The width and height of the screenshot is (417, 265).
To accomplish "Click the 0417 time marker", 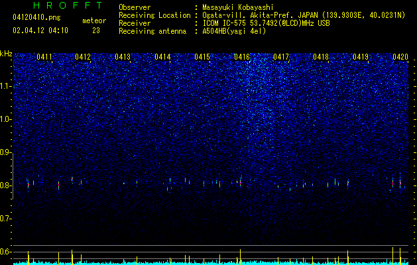I will click(x=281, y=57).
